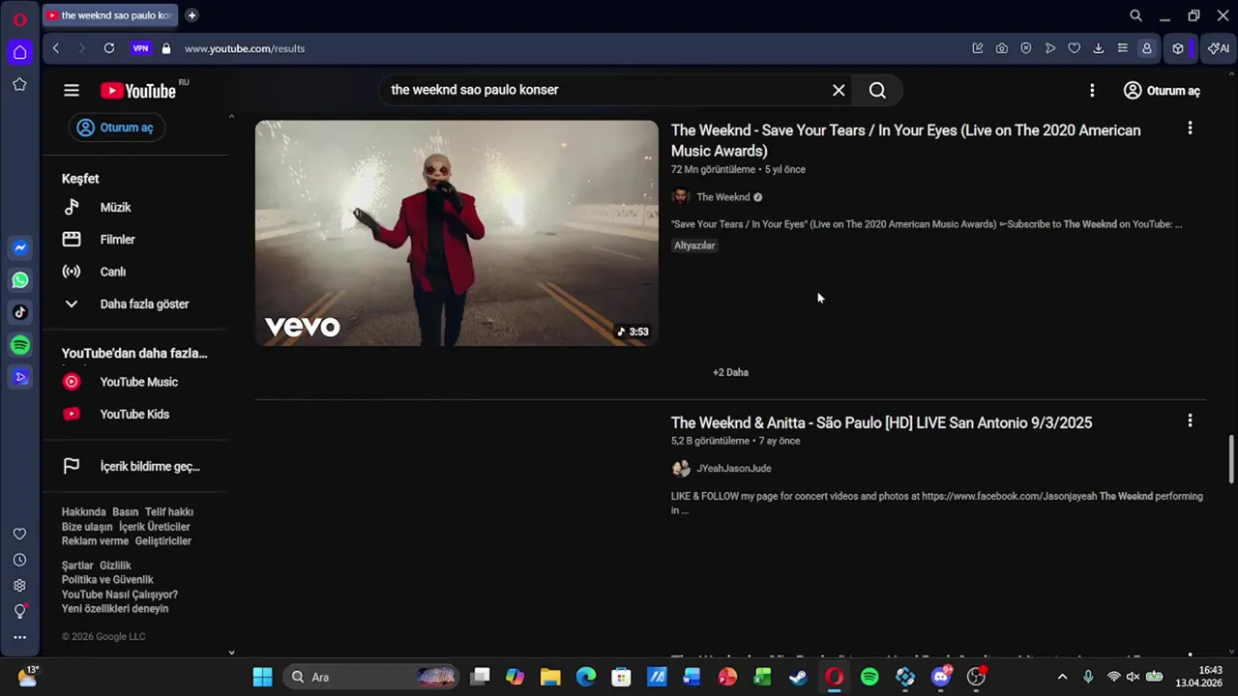1238x696 pixels.
Task: Open Steam from the taskbar
Action: point(799,677)
